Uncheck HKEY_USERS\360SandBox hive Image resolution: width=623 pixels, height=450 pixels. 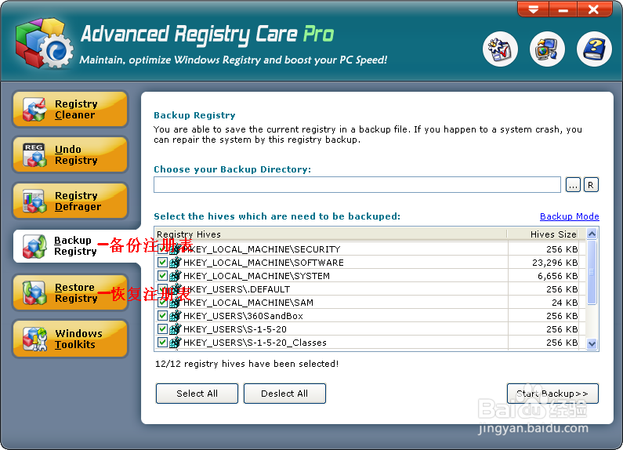(162, 316)
